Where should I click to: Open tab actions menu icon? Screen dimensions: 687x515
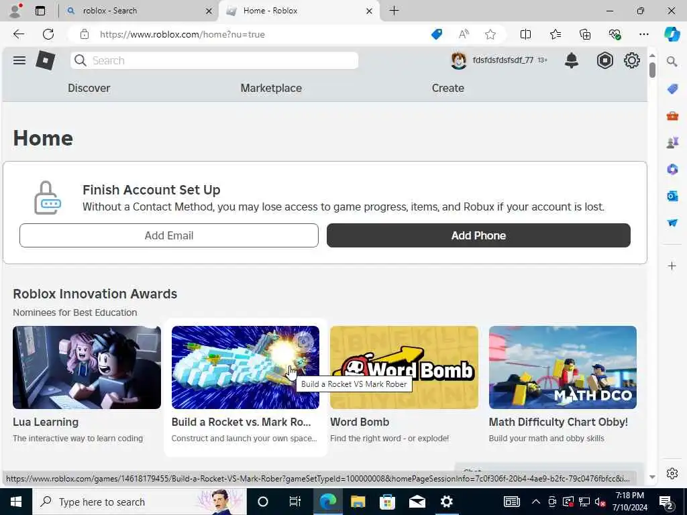coord(40,11)
